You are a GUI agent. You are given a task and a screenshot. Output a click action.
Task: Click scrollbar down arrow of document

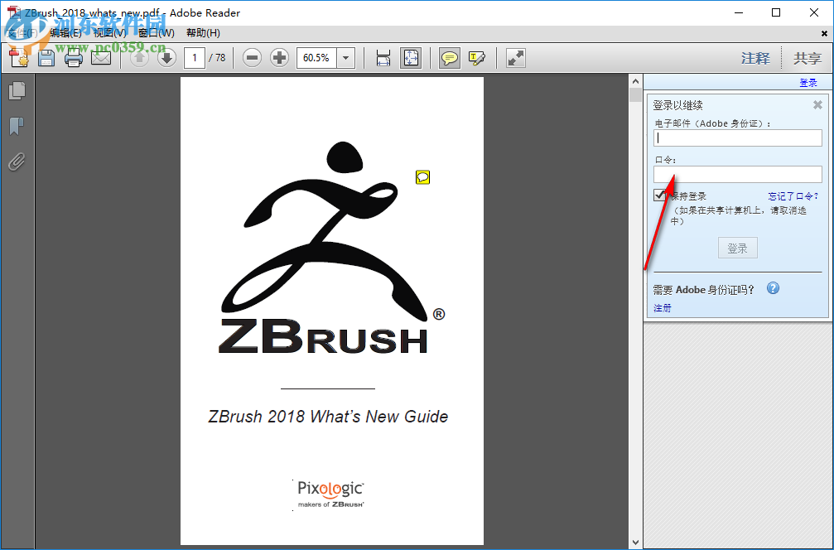(635, 543)
